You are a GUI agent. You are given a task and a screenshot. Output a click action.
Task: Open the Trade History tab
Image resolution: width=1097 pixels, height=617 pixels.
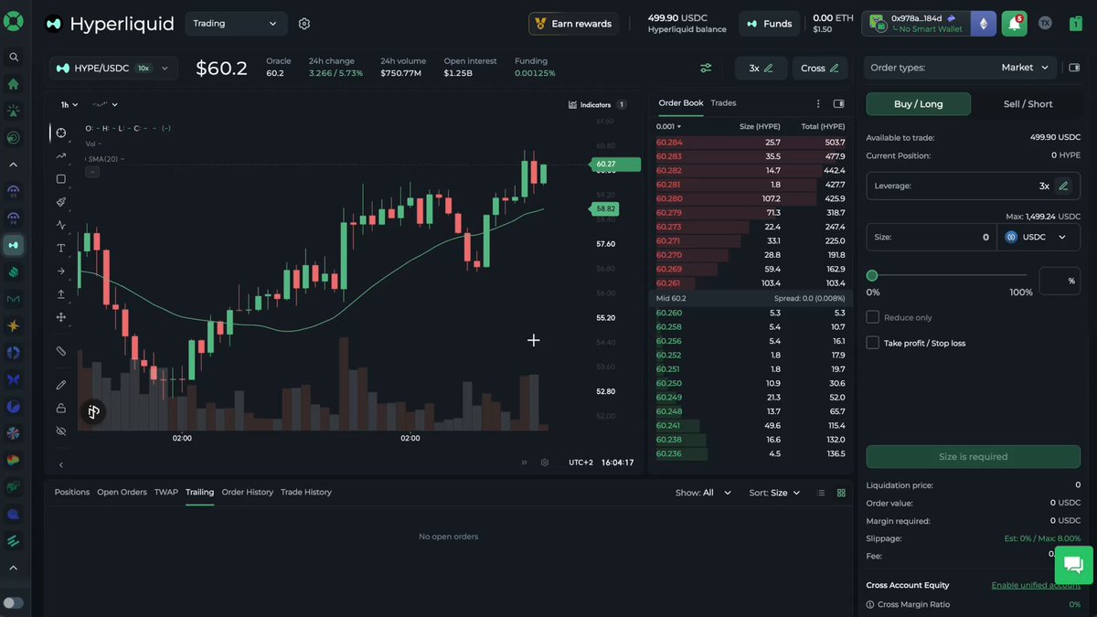tap(306, 493)
